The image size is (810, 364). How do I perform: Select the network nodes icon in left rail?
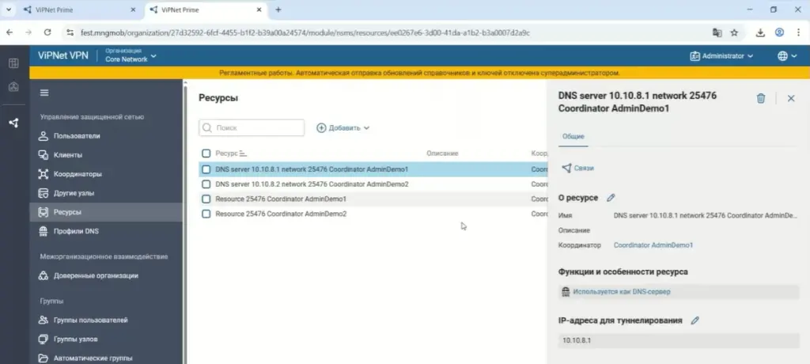[14, 123]
